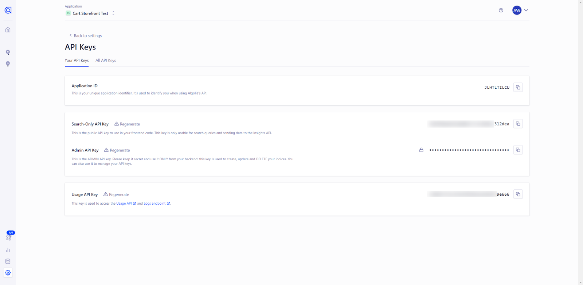Switch to the All API Keys tab
Screen dimensions: 583x285
106,60
